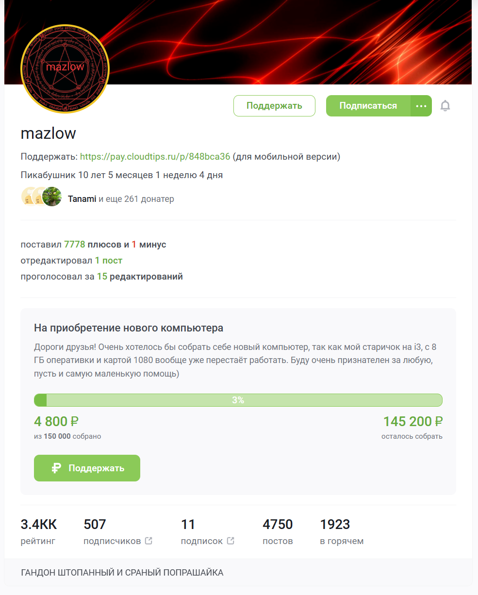The width and height of the screenshot is (478, 595).
Task: Click the Подписаться subscribe button
Action: (368, 106)
